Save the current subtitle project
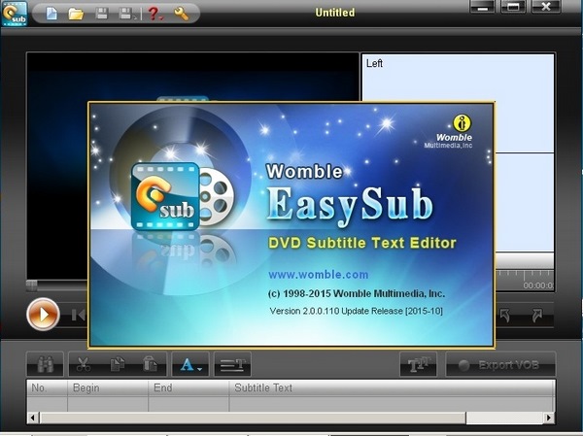583x436 pixels. [101, 14]
